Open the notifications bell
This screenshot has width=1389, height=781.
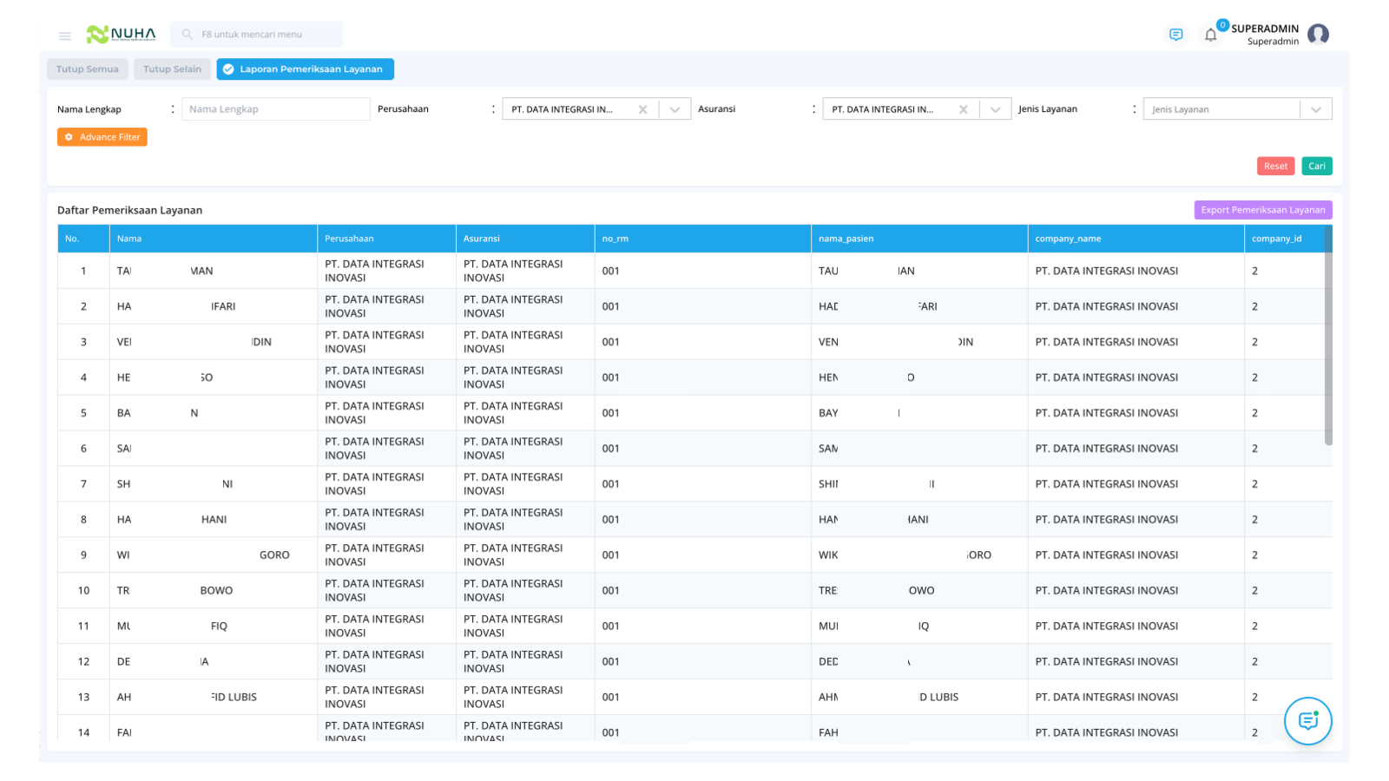point(1210,35)
